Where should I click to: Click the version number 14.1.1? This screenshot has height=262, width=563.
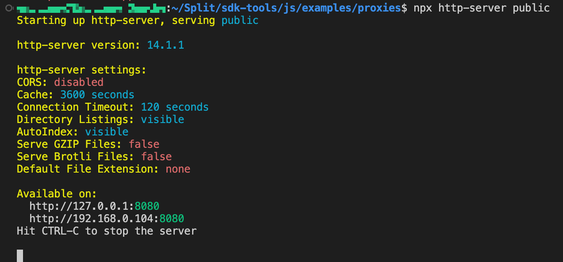coord(166,45)
